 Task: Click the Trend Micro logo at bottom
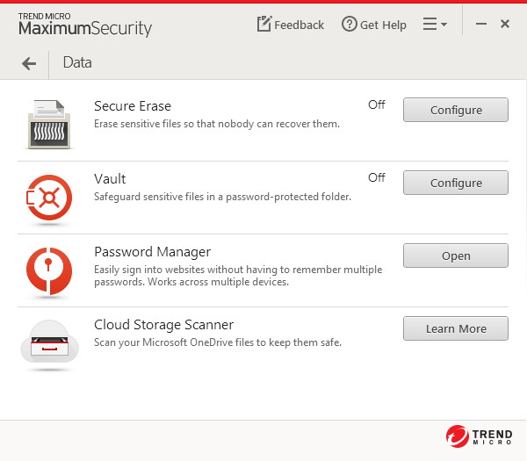click(x=480, y=436)
